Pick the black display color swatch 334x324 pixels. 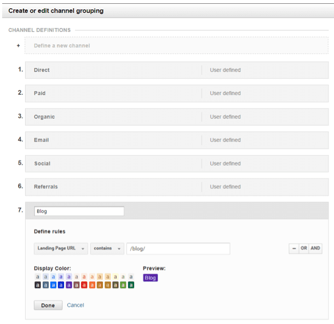38,285
